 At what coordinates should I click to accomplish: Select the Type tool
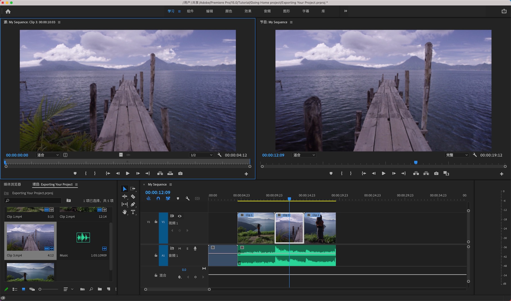pos(133,212)
